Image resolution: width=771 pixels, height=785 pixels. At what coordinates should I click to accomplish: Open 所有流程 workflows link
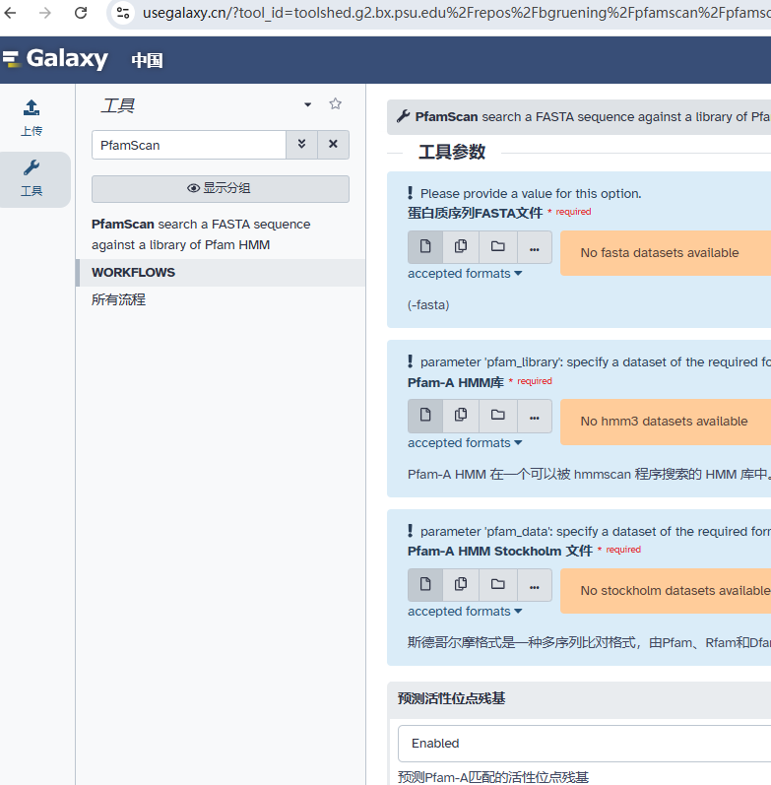[x=119, y=299]
